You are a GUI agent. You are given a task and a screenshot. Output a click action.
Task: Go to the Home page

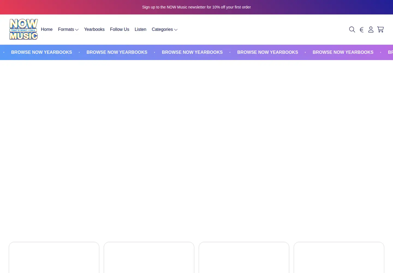(x=47, y=29)
